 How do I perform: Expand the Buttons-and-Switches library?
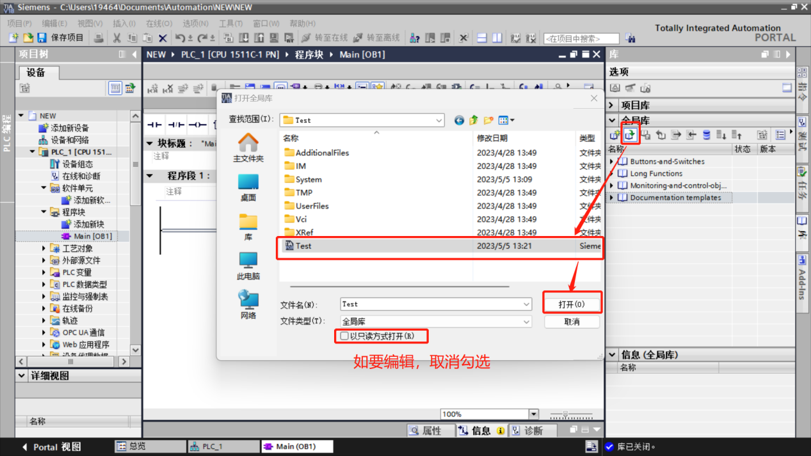click(612, 162)
